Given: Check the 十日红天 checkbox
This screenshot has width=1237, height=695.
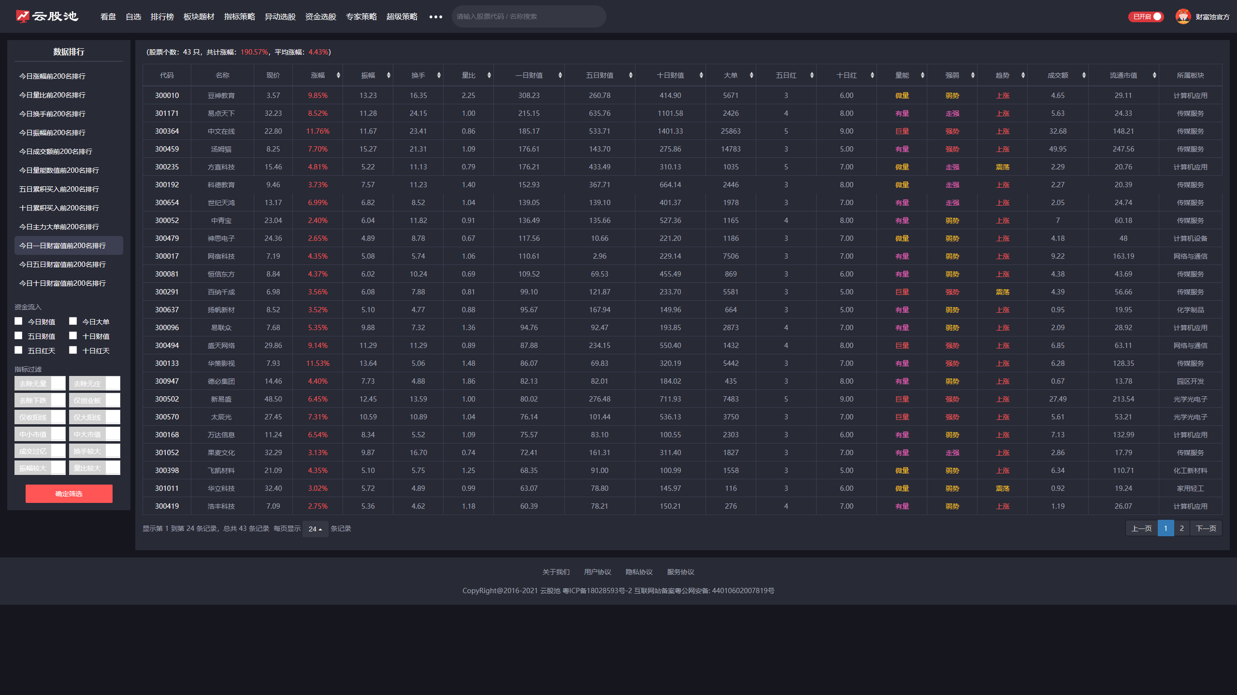Looking at the screenshot, I should click(x=73, y=350).
